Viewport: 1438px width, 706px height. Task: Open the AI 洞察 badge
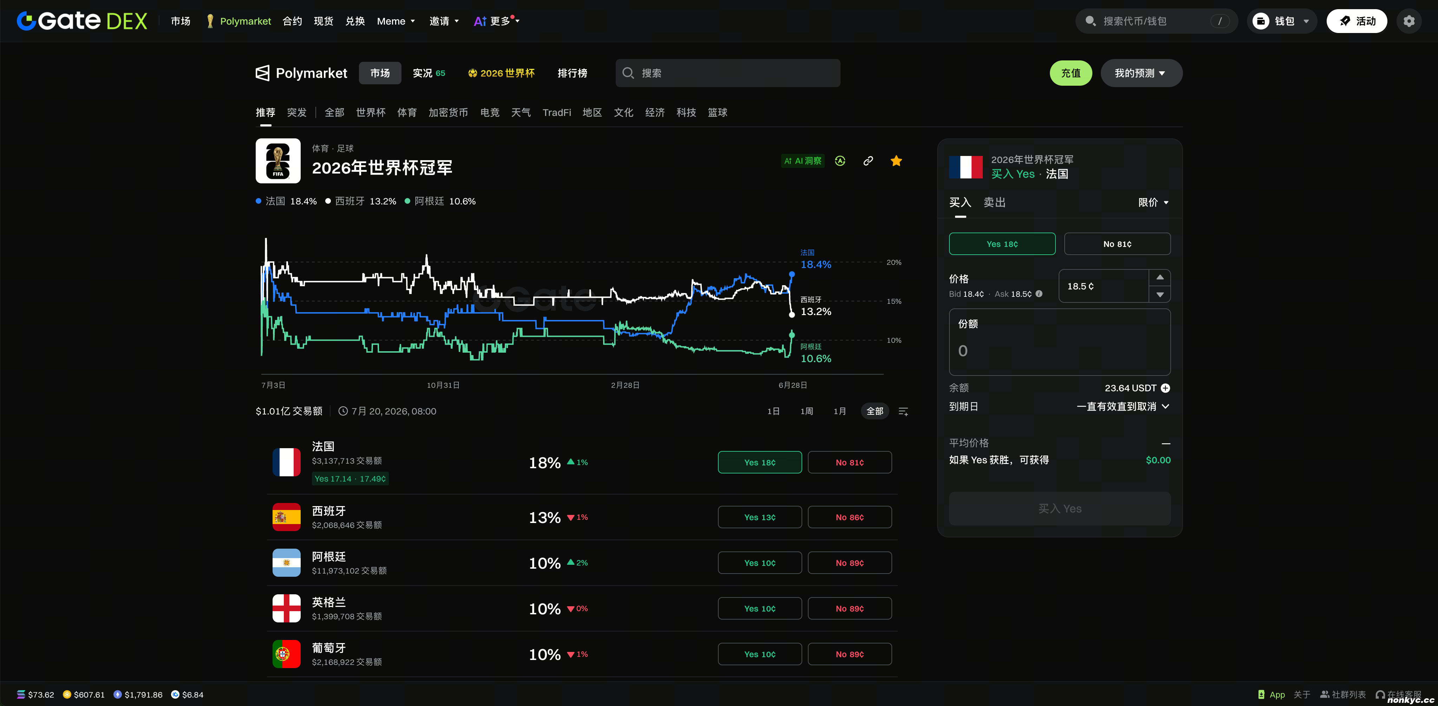pos(803,161)
